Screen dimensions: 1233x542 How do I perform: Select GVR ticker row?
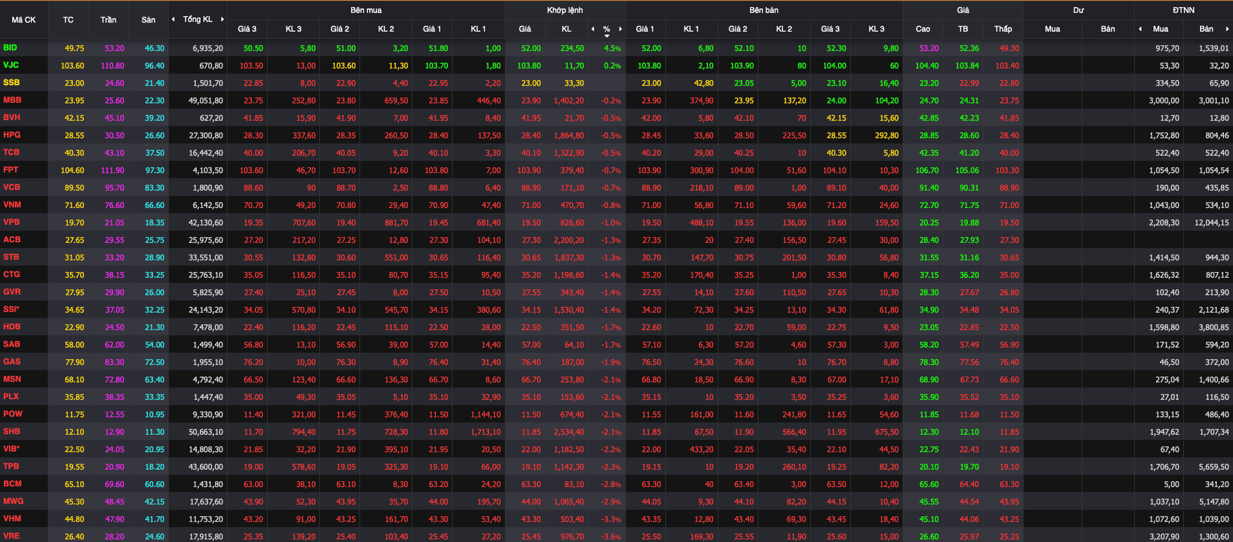coord(12,292)
